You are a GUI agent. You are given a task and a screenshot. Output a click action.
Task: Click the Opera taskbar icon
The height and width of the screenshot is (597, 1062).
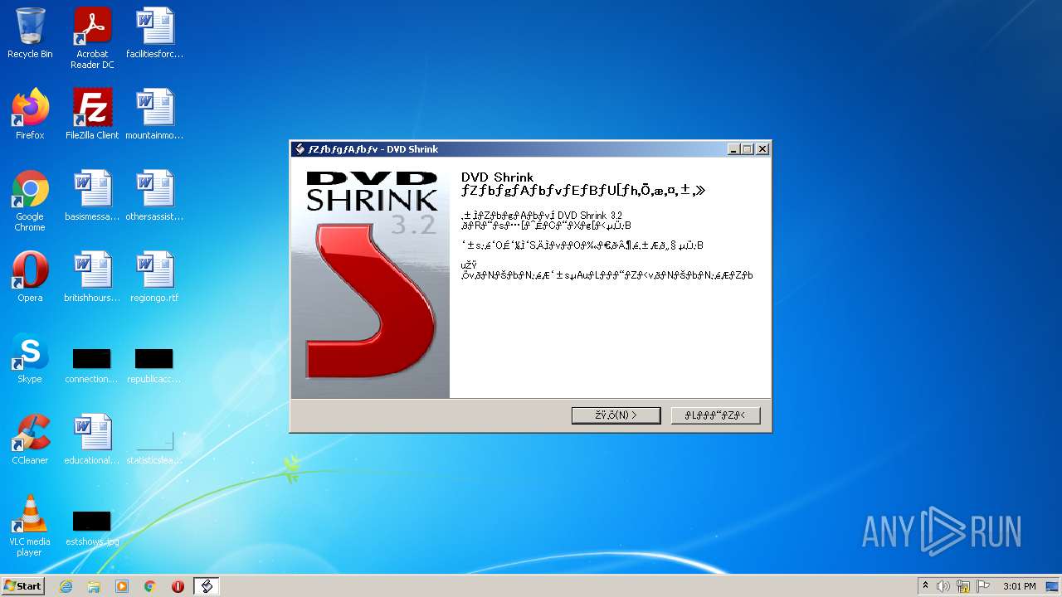coord(178,586)
